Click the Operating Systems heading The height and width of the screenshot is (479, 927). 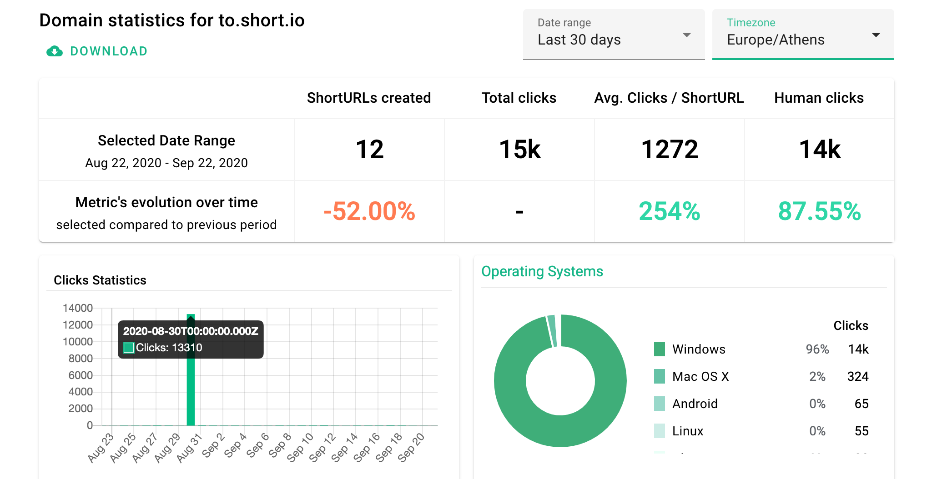542,271
